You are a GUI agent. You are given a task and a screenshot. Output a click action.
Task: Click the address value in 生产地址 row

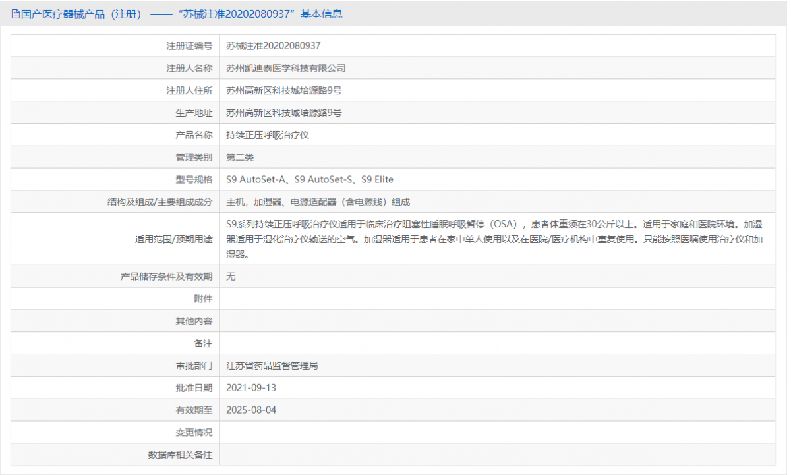click(283, 113)
